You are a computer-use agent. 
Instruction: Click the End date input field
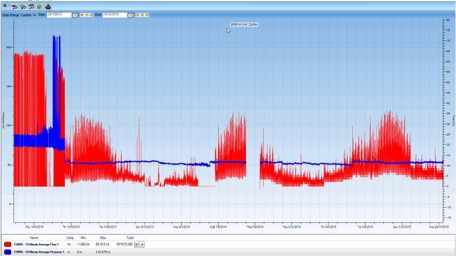(x=114, y=15)
